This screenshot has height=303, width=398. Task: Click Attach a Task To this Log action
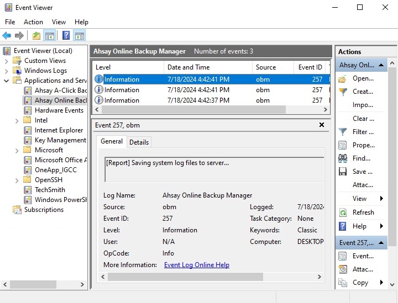click(363, 185)
